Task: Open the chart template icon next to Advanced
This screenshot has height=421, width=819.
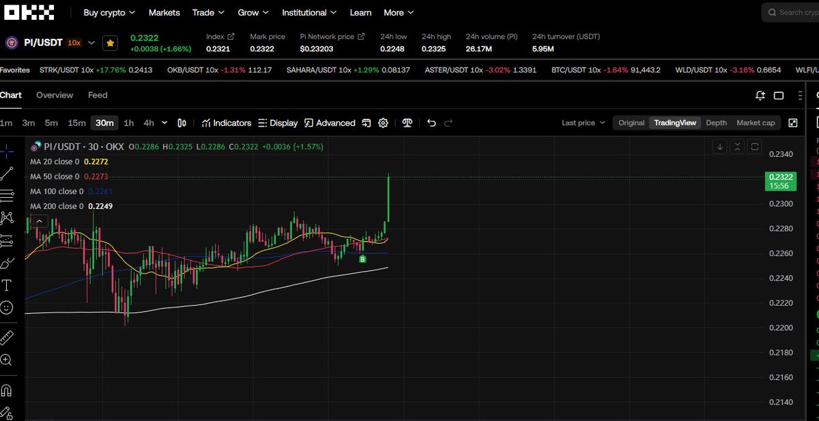Action: [367, 123]
